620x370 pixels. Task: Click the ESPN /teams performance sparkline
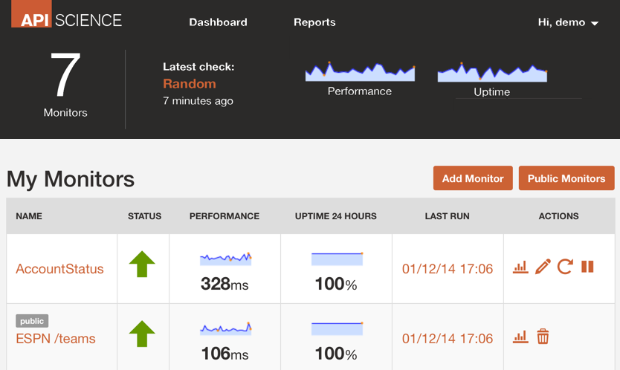(x=225, y=328)
